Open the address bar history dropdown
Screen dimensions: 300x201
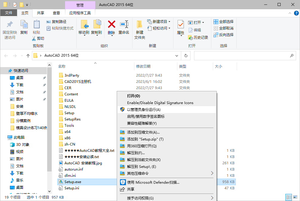176,55
